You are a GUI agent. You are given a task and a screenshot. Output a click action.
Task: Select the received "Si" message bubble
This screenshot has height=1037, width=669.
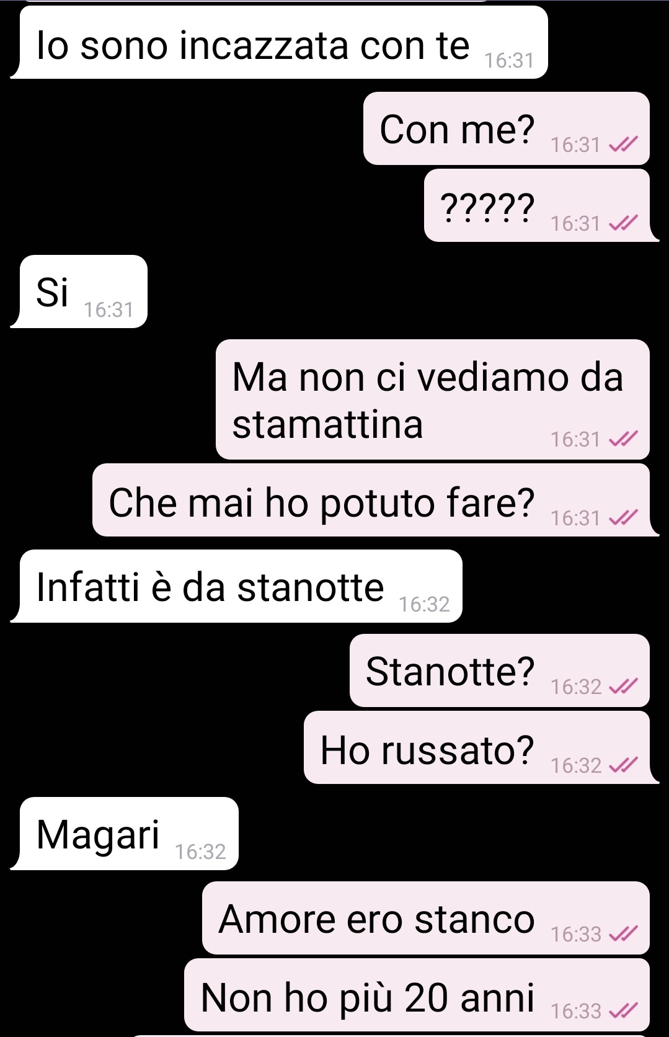pos(79,292)
